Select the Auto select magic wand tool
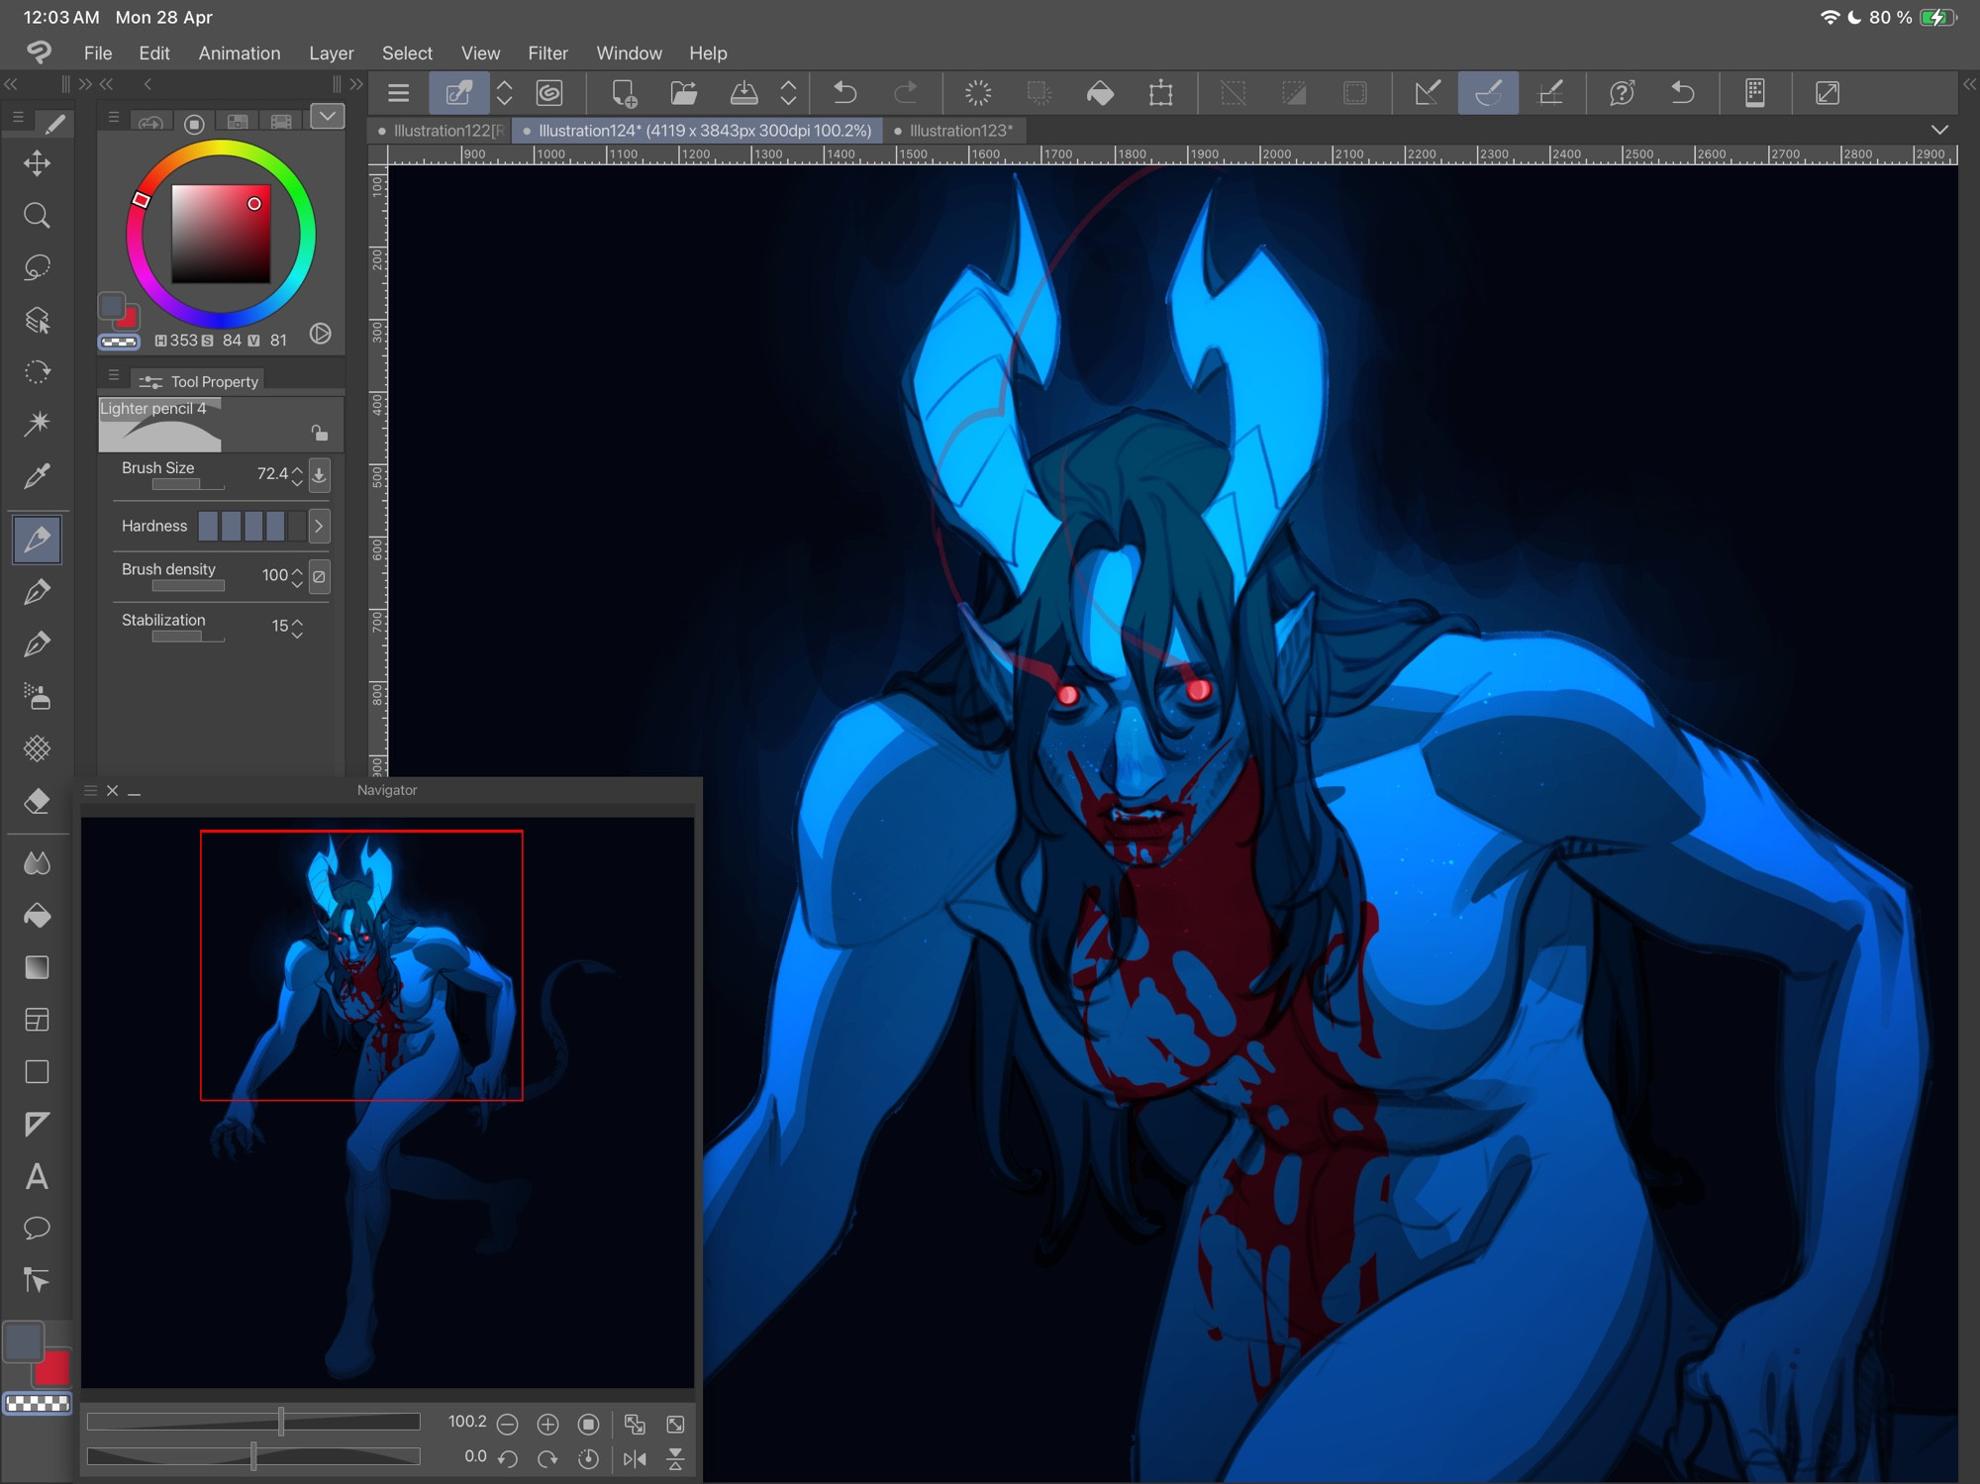1980x1484 pixels. tap(37, 424)
